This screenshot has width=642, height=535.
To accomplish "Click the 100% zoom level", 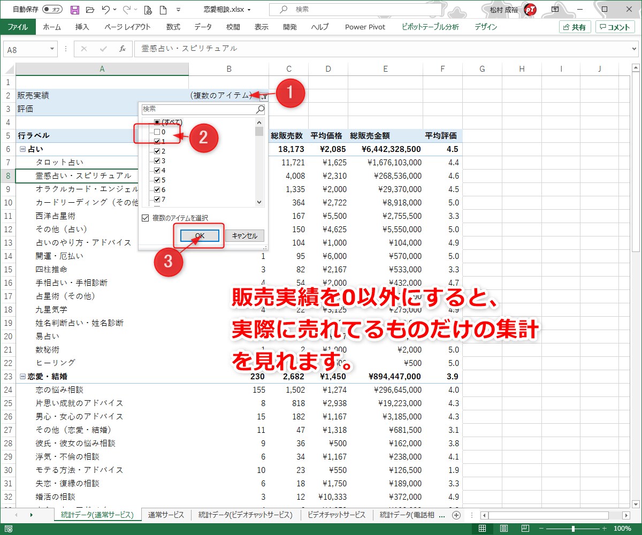I will (623, 529).
